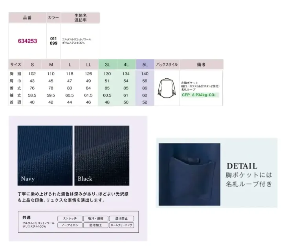Select the ホームクリーニング feature tag
Screen dimensions: 286x252
click(121, 226)
